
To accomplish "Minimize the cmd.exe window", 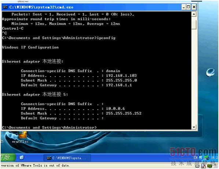I will click(x=183, y=7).
